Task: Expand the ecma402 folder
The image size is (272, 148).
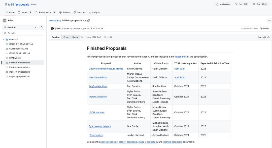Action: [x=4, y=39]
